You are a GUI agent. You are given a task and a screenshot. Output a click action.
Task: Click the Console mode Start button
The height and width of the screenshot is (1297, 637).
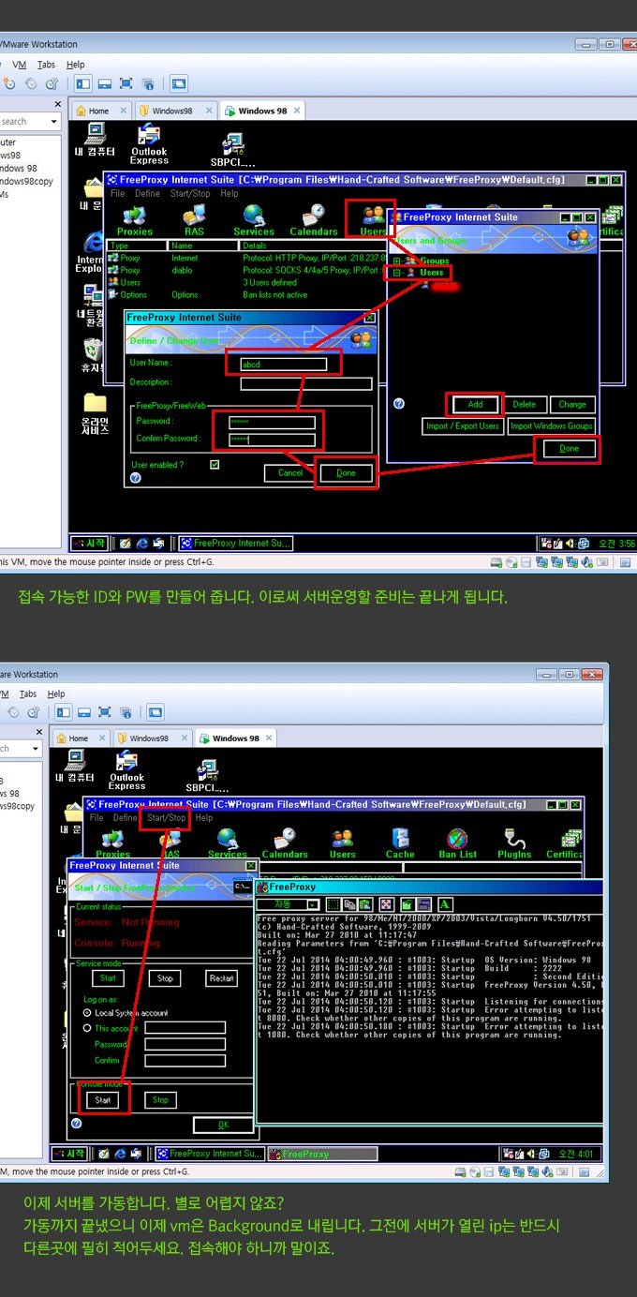coord(103,1100)
